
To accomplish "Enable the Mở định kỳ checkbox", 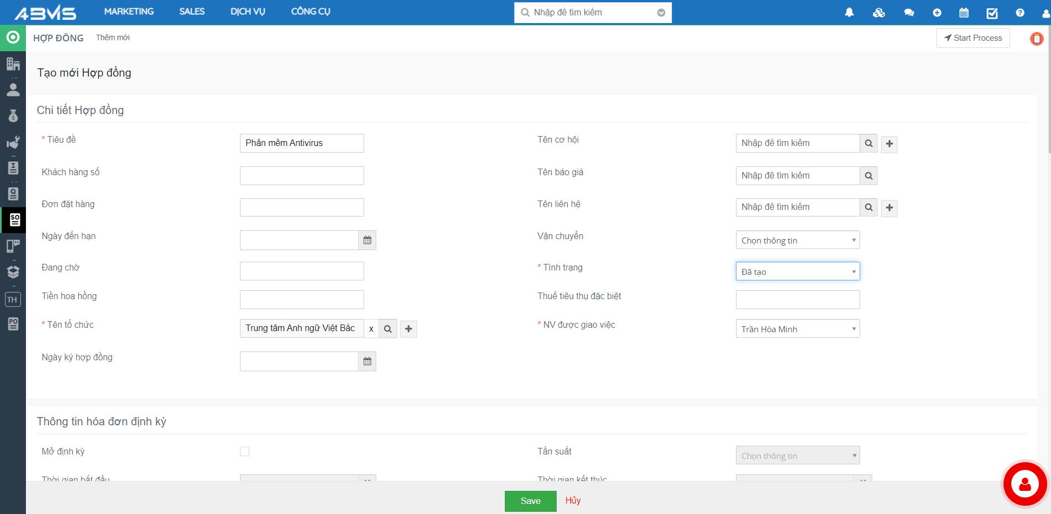I will [x=244, y=452].
